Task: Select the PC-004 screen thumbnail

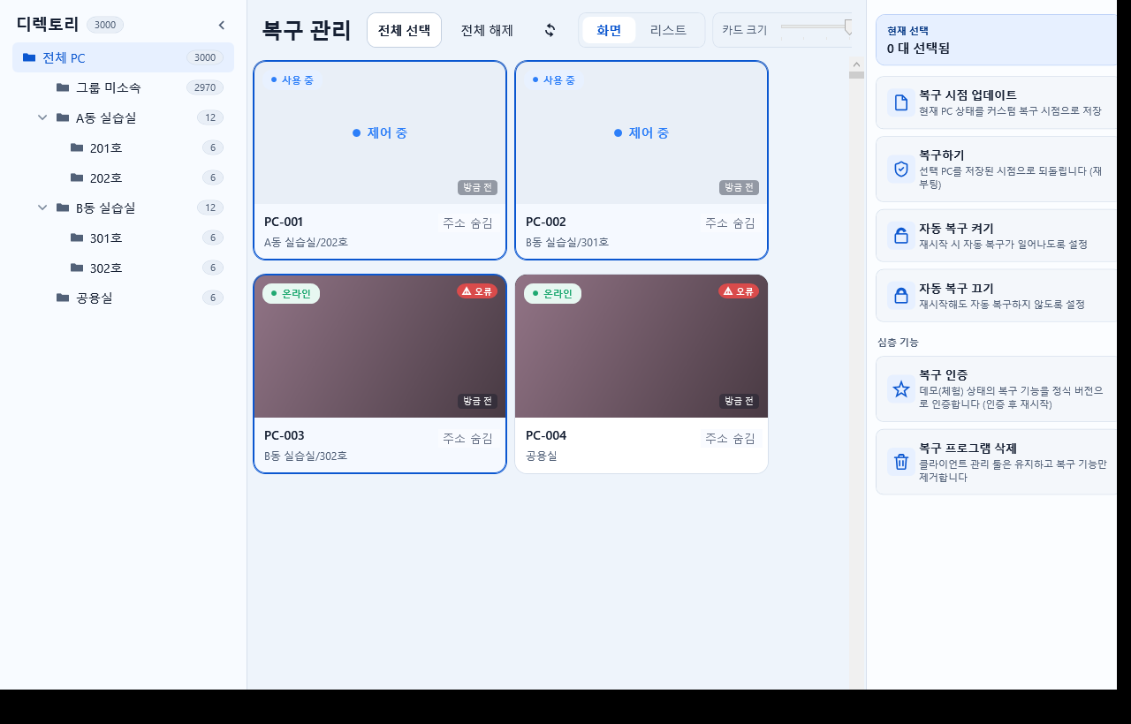Action: pyautogui.click(x=641, y=346)
